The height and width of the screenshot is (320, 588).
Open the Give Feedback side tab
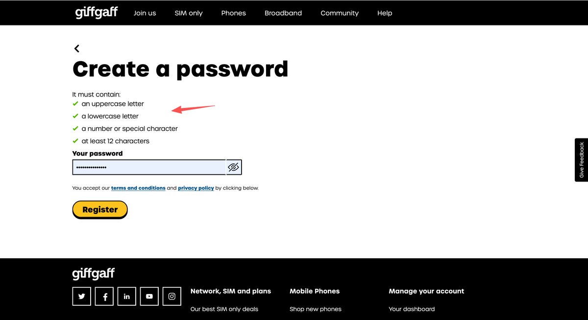(581, 160)
